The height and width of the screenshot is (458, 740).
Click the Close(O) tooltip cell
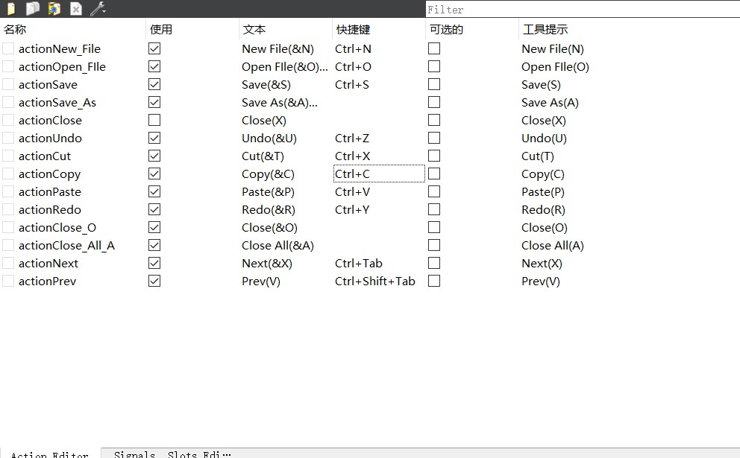click(x=544, y=228)
